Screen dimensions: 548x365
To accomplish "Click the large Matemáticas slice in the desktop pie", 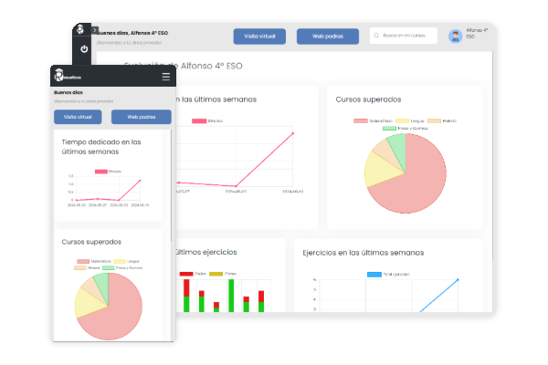I will (x=416, y=182).
